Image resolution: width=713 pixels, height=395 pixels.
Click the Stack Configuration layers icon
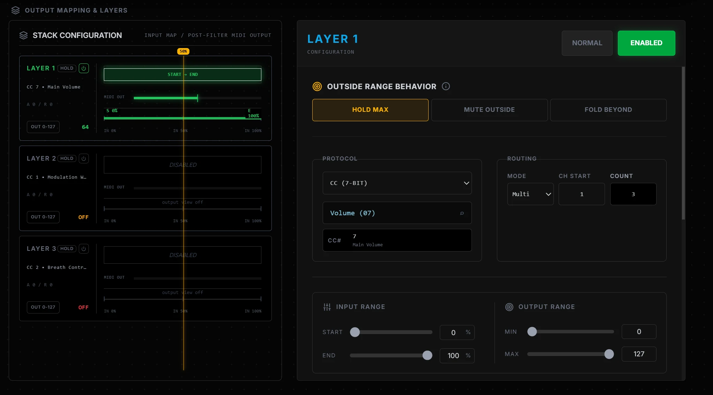(x=23, y=35)
